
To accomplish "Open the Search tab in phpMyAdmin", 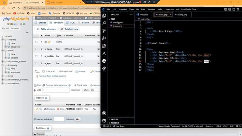I will point(84,23).
